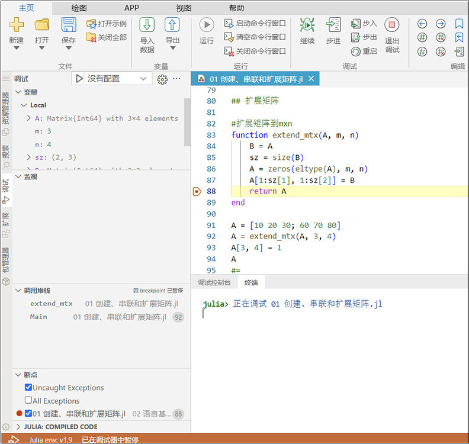Collapse the 断点 breakpoints section
The width and height of the screenshot is (469, 444).
18,375
